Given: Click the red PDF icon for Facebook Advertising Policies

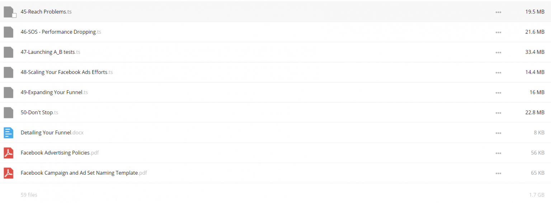Looking at the screenshot, I should tap(9, 153).
